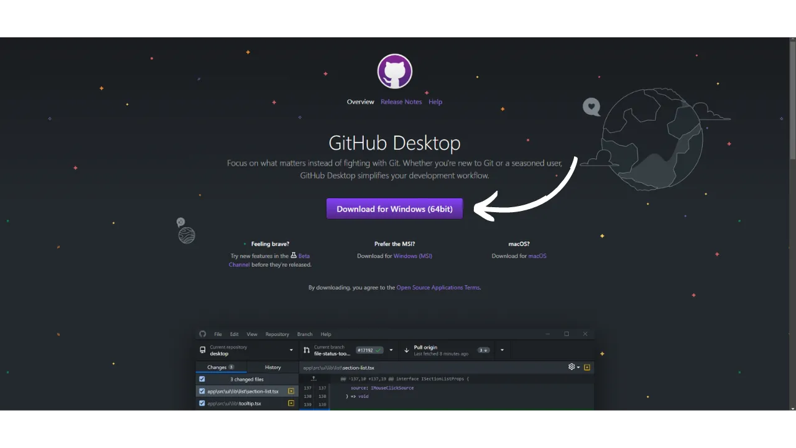This screenshot has width=796, height=448.
Task: Click the page vertical scrollbar thumb
Action: [x=793, y=101]
